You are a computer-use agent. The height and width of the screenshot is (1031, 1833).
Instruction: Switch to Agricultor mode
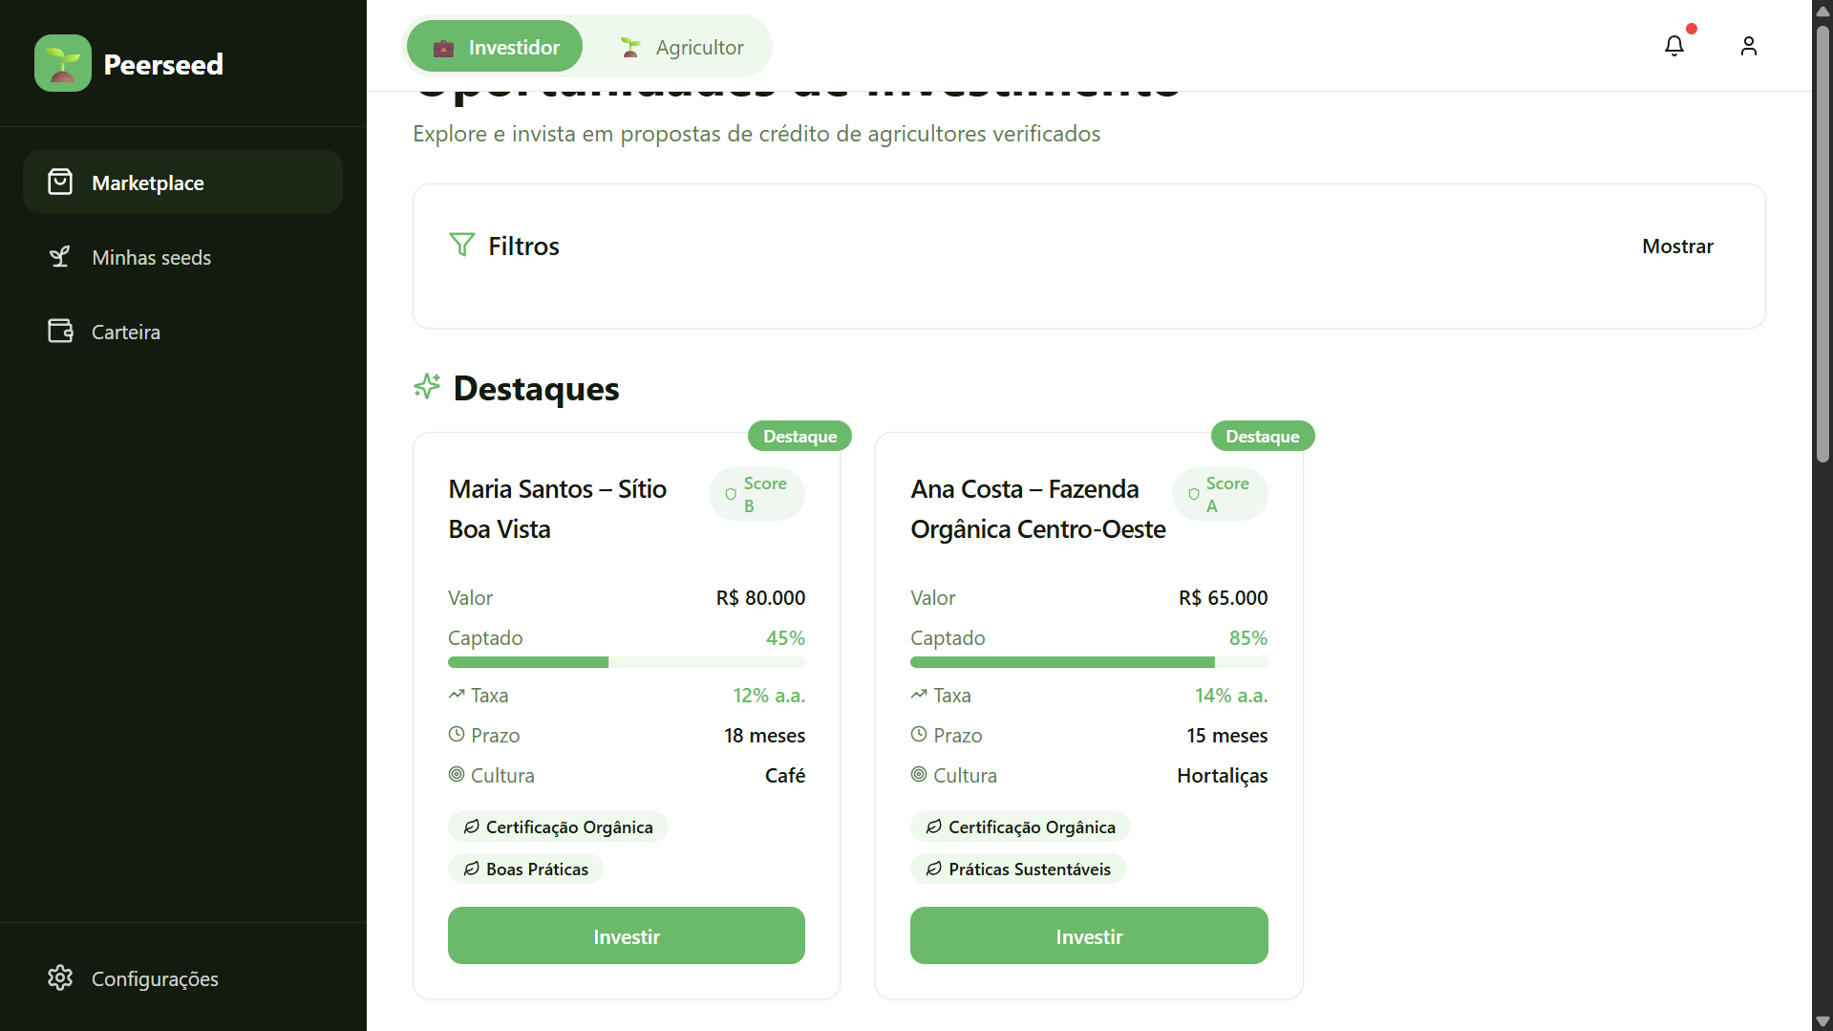(x=681, y=47)
